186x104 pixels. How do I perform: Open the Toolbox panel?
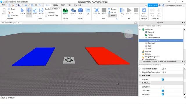point(74,12)
